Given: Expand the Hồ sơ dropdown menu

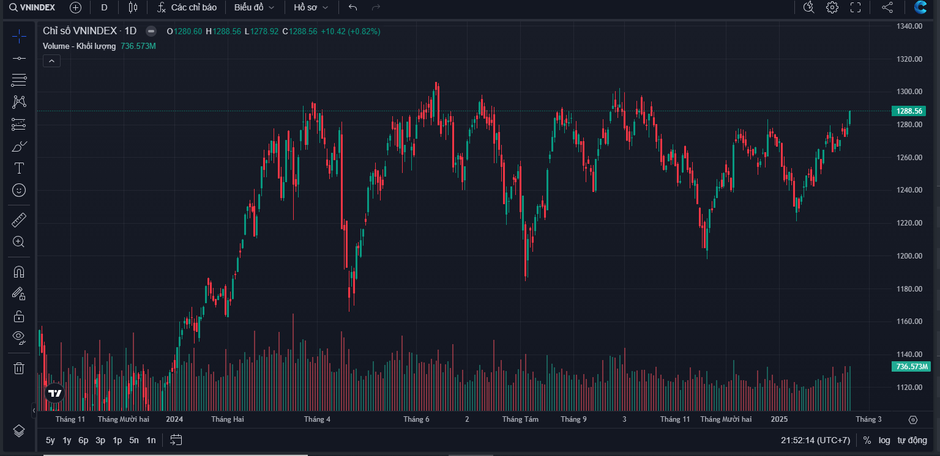Looking at the screenshot, I should [x=311, y=7].
